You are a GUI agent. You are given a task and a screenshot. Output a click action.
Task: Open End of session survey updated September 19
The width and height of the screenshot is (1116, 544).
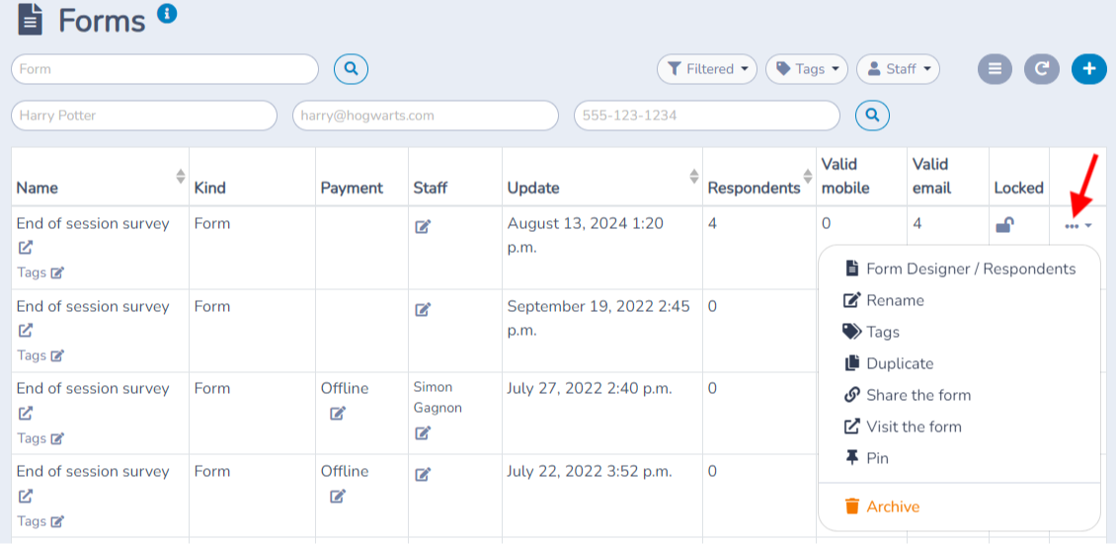[93, 306]
